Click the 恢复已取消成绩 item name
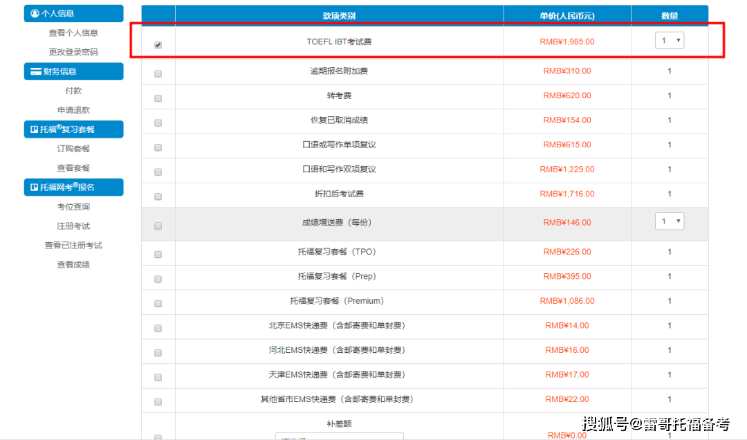Screen dimensions: 747x440 point(339,120)
